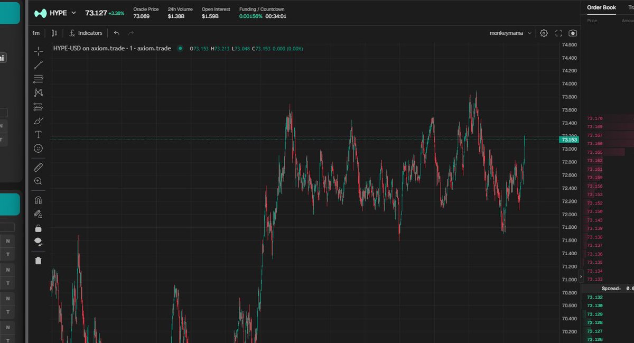Open the Fibonacci retracement tool
The height and width of the screenshot is (343, 634).
click(38, 79)
